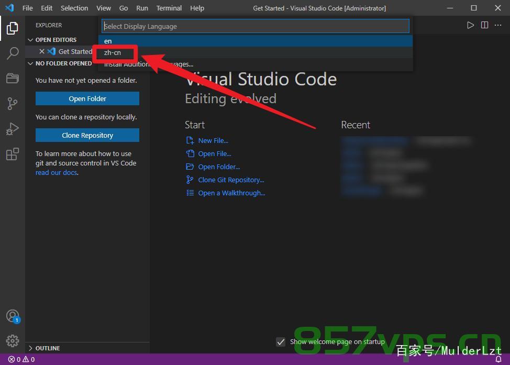Follow the read our docs link
Image resolution: width=510 pixels, height=365 pixels.
click(x=56, y=172)
